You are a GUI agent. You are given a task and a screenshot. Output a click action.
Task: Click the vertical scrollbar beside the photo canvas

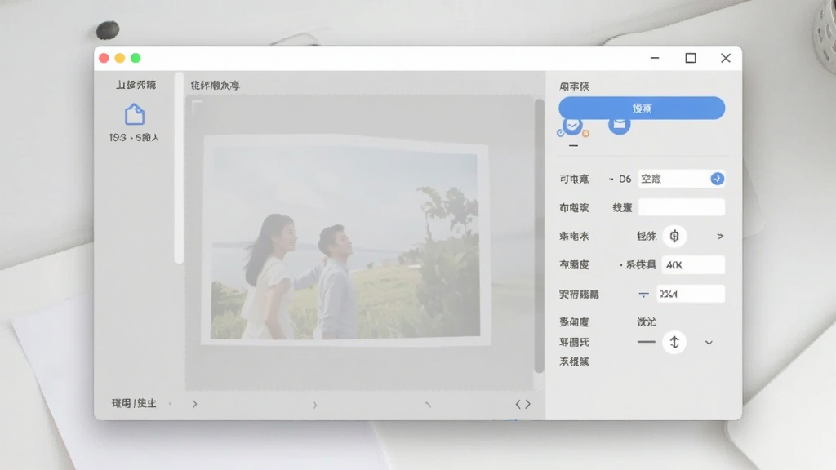click(x=540, y=236)
